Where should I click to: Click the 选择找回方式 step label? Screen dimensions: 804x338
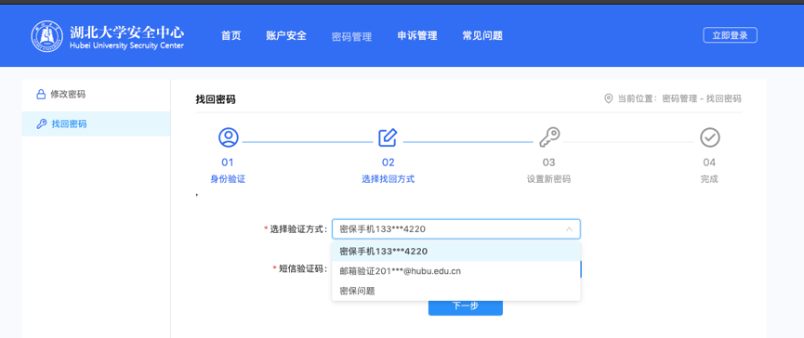tap(389, 179)
